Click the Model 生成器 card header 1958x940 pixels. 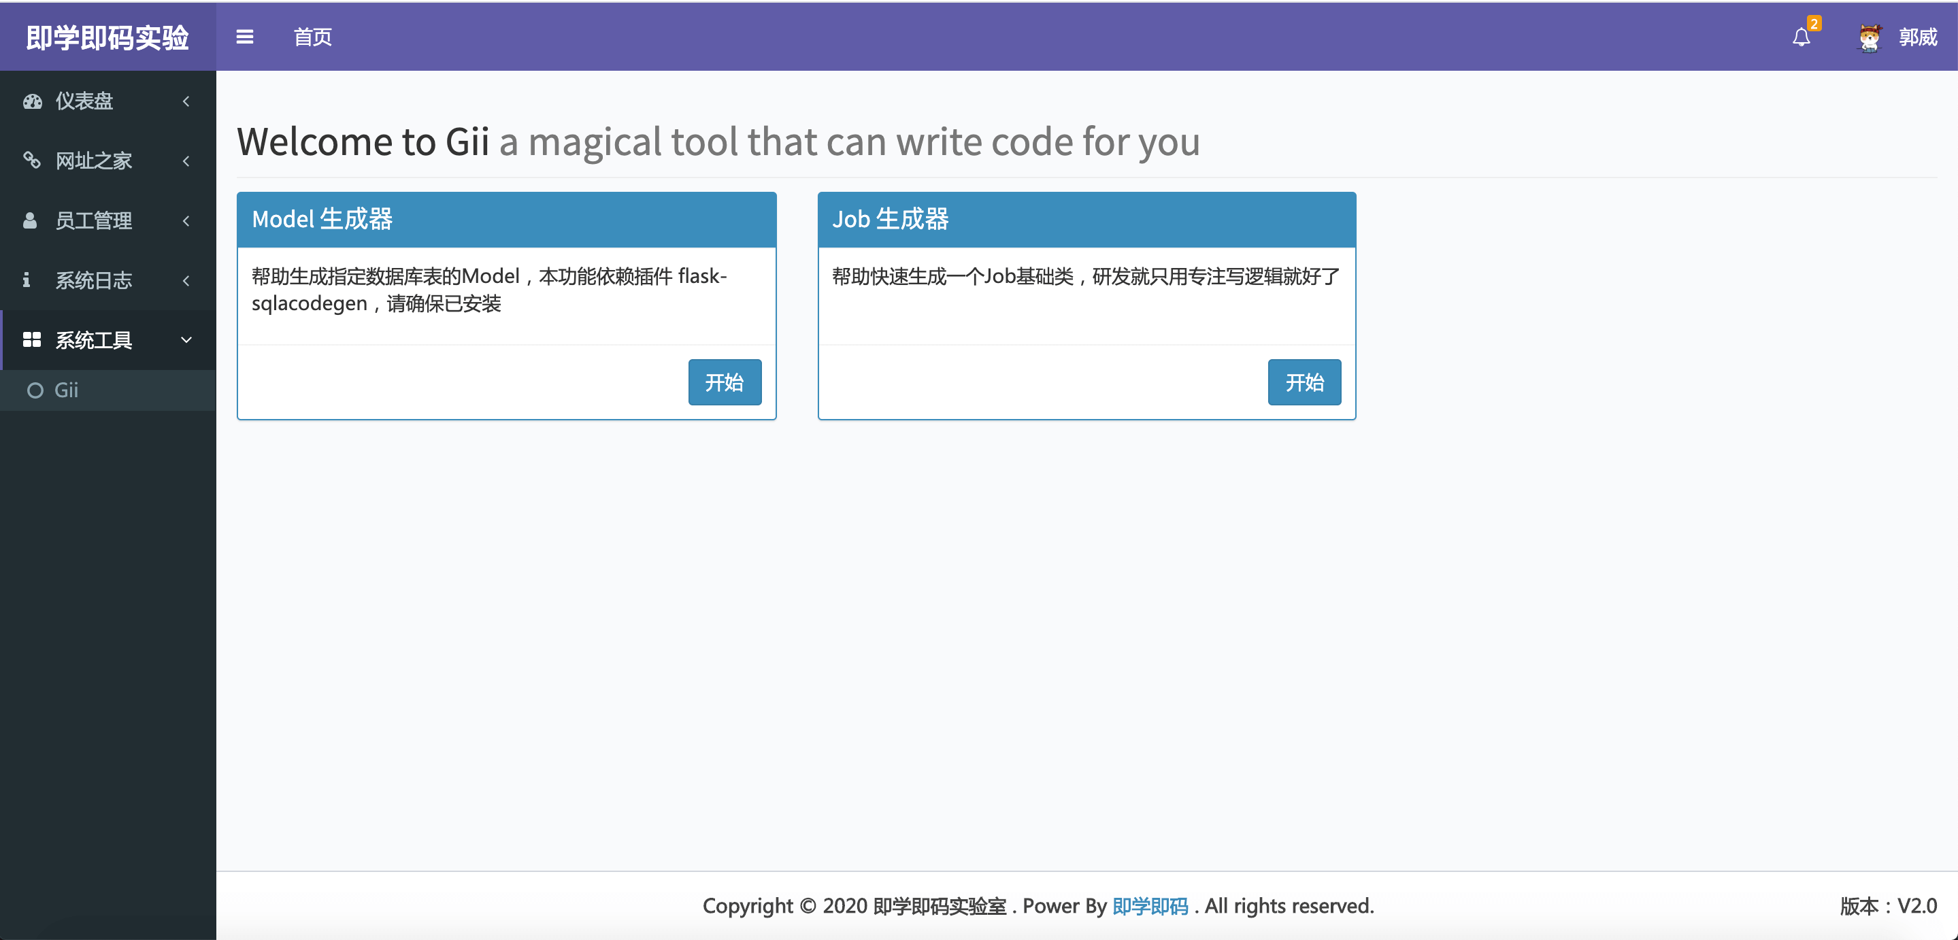click(x=506, y=219)
